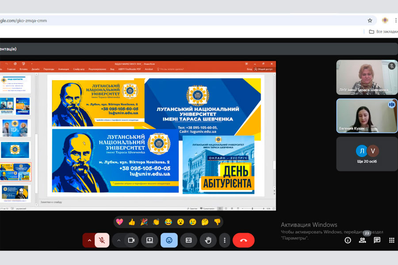Open Главная tab in PowerPoint ribbon
This screenshot has width=398, height=265.
pyautogui.click(x=11, y=69)
